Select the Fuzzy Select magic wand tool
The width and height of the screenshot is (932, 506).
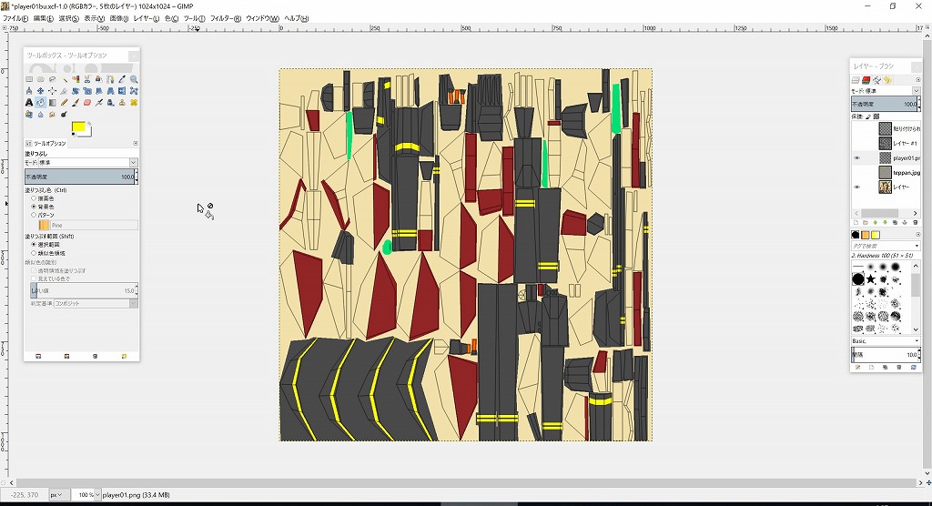pos(65,79)
